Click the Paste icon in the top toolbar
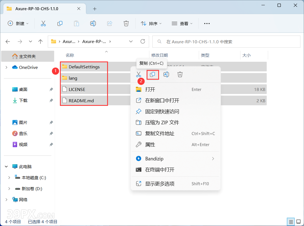This screenshot has width=304, height=226. (x=76, y=23)
